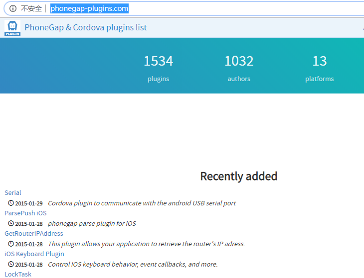
Task: Click clock icon in iOS Keyboard Plugin row
Action: click(x=11, y=264)
